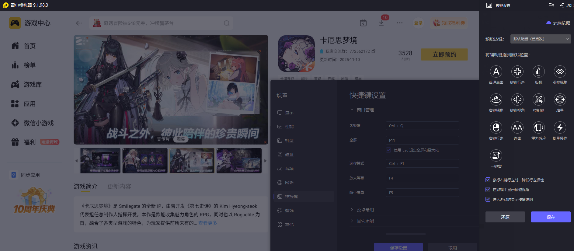Viewport: 574px width, 251px height.
Task: Open the 性能 settings tab
Action: tap(289, 127)
